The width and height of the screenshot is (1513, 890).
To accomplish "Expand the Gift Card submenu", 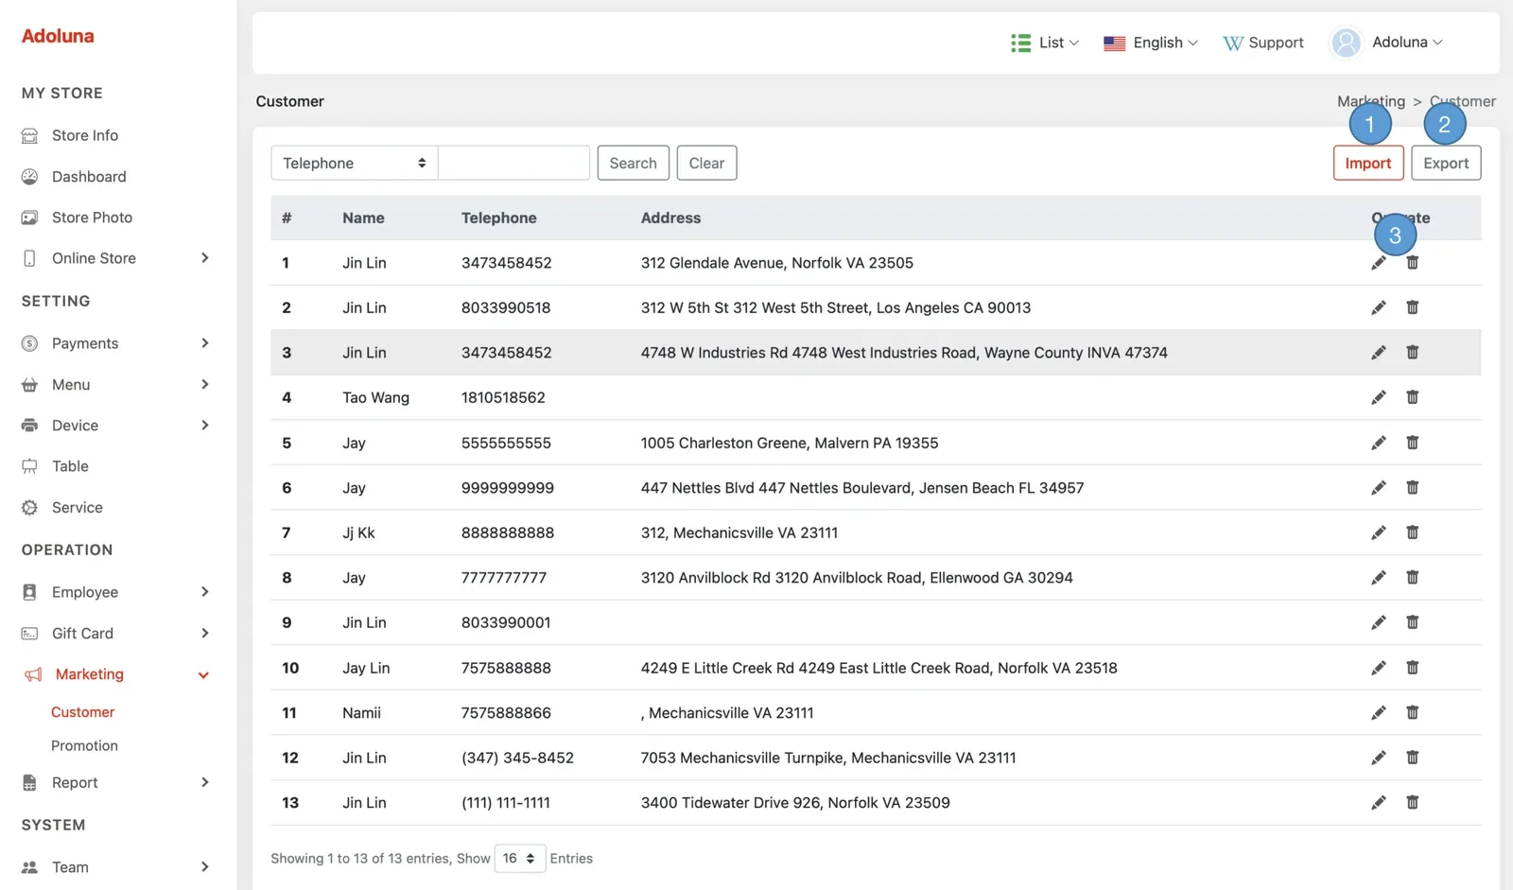I will coord(204,633).
